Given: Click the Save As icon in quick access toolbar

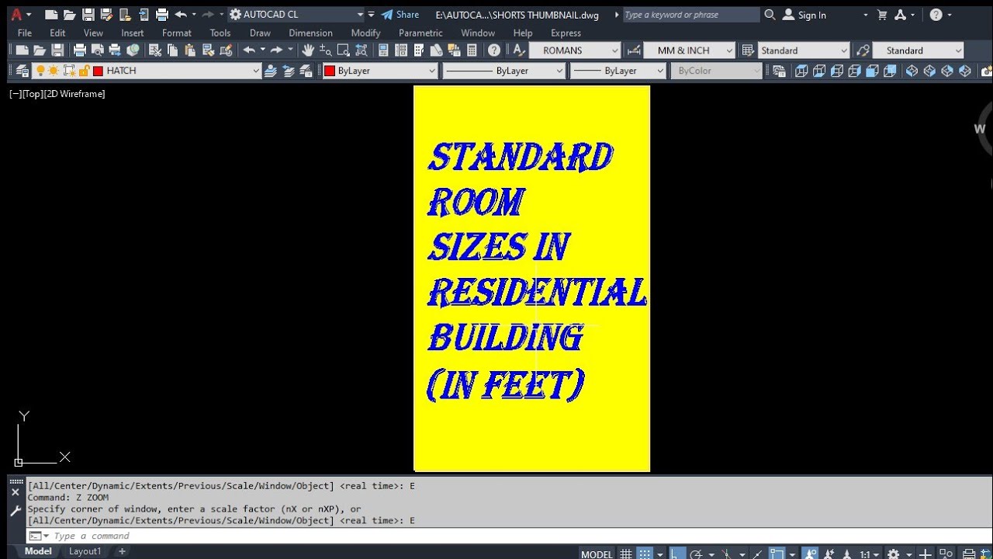Looking at the screenshot, I should point(106,15).
